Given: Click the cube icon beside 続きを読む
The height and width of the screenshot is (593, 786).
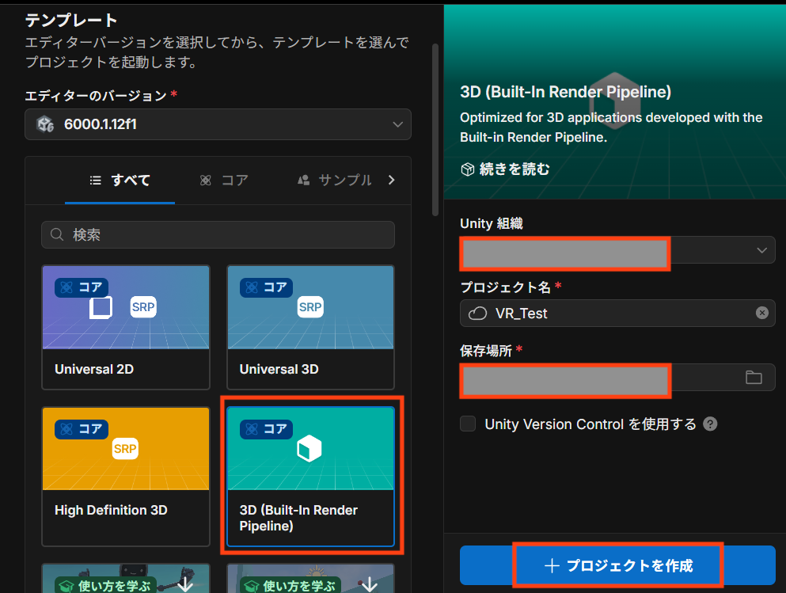Looking at the screenshot, I should pyautogui.click(x=467, y=168).
